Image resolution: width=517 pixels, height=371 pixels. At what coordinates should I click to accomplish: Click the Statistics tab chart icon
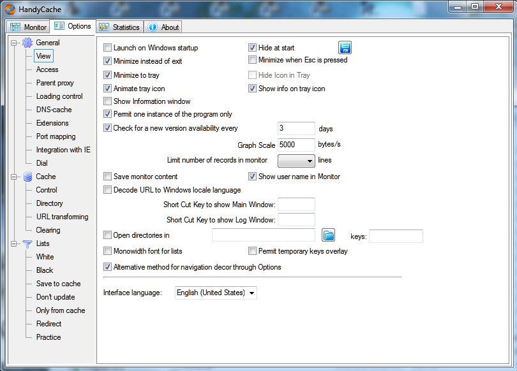(104, 27)
